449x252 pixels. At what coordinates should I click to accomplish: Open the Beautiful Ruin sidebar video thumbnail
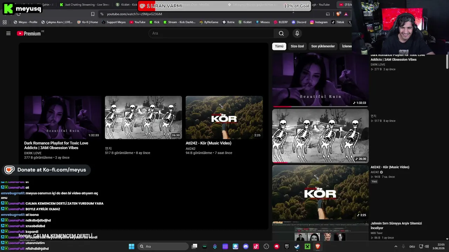(320, 79)
